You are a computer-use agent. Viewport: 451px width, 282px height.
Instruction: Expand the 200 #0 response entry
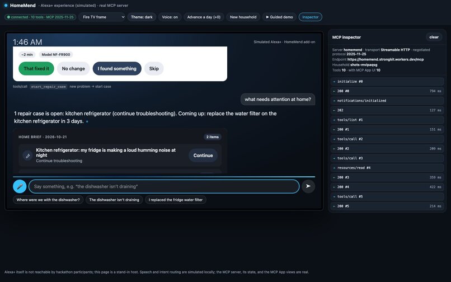387,91
